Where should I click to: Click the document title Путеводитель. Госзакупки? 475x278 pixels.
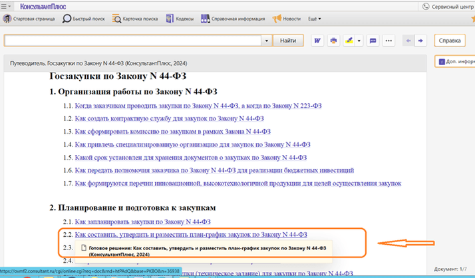98,63
